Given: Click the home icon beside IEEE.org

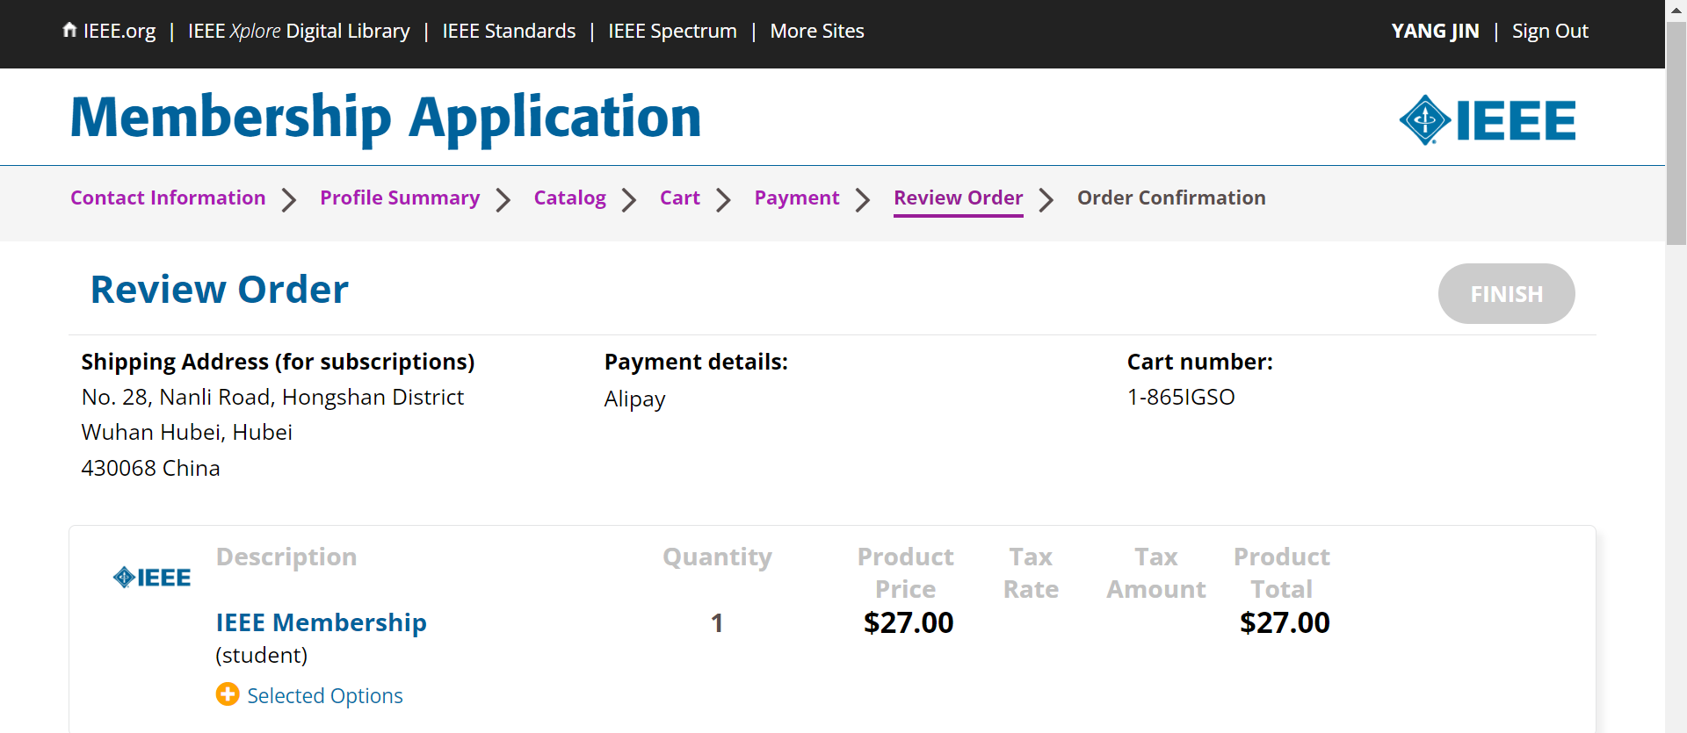Looking at the screenshot, I should click(69, 30).
